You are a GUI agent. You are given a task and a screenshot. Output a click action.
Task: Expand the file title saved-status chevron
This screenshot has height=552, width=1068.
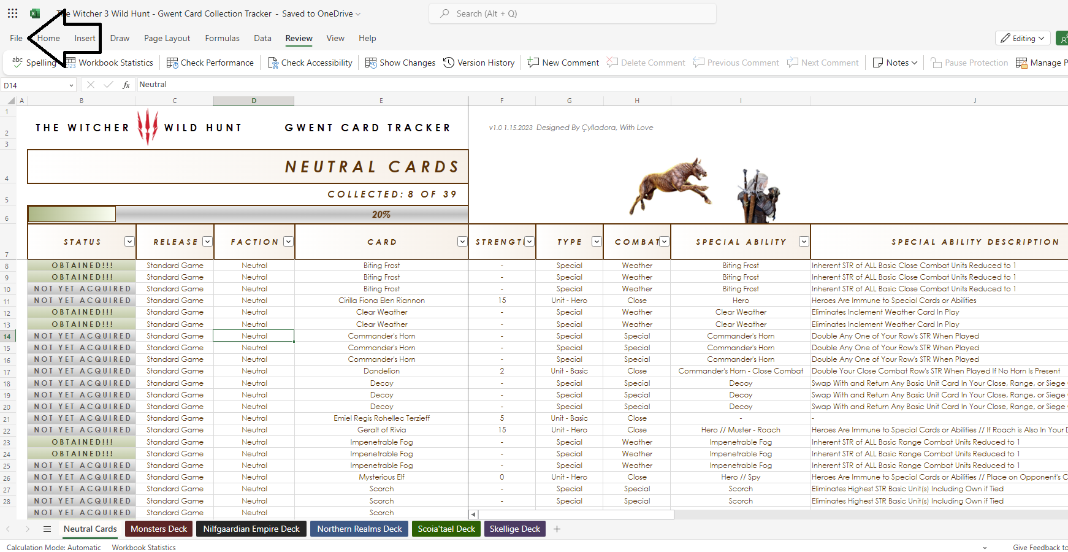click(x=358, y=14)
